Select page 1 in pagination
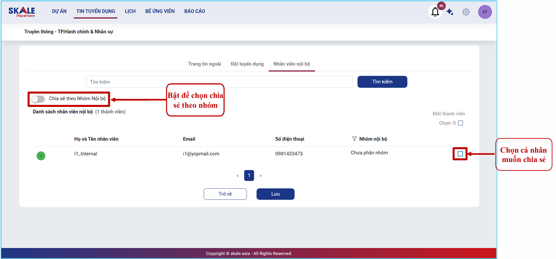Image resolution: width=556 pixels, height=259 pixels. tap(249, 175)
